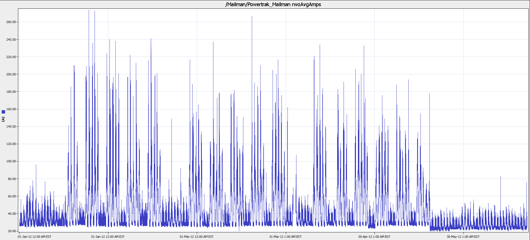Image resolution: width=530 pixels, height=240 pixels.
Task: Click the 40.00 y-axis tick label
Action: point(12,214)
